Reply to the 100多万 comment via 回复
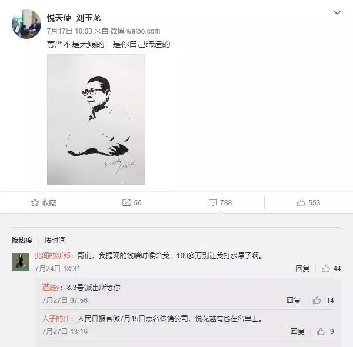The height and width of the screenshot is (347, 353). point(302,268)
